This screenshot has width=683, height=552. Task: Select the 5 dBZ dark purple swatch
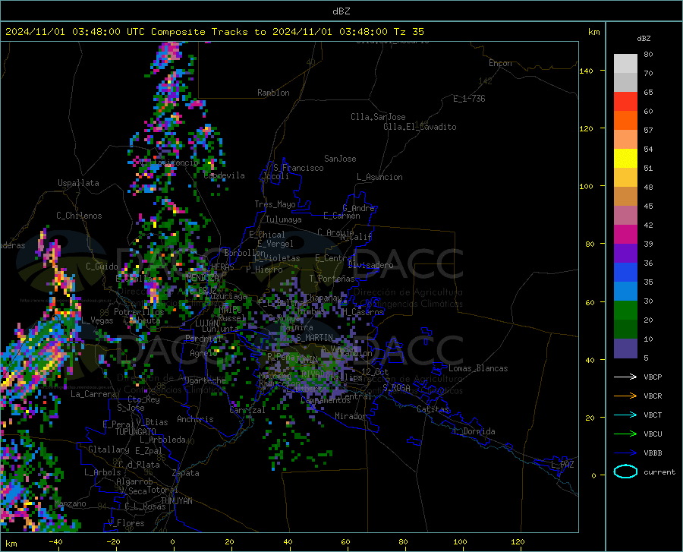625,349
